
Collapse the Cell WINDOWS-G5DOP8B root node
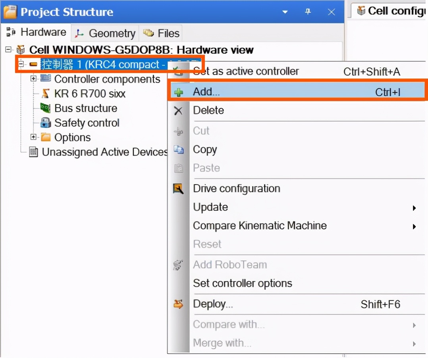point(8,50)
